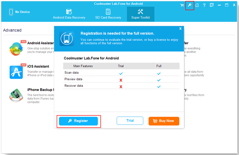Click the Scan data feature row label

coord(71,73)
